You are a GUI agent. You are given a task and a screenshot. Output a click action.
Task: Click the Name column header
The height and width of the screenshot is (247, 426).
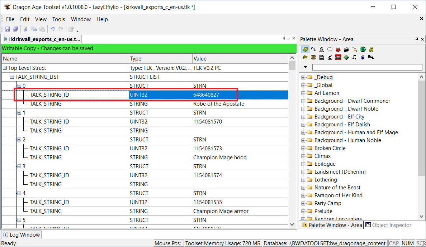(65, 59)
